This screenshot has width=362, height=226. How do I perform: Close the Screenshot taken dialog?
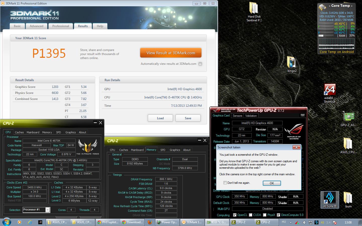296,147
